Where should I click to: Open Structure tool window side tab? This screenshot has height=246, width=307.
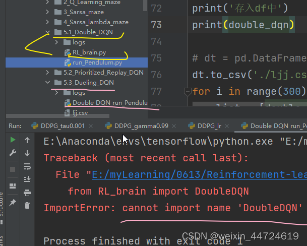coord(2,208)
